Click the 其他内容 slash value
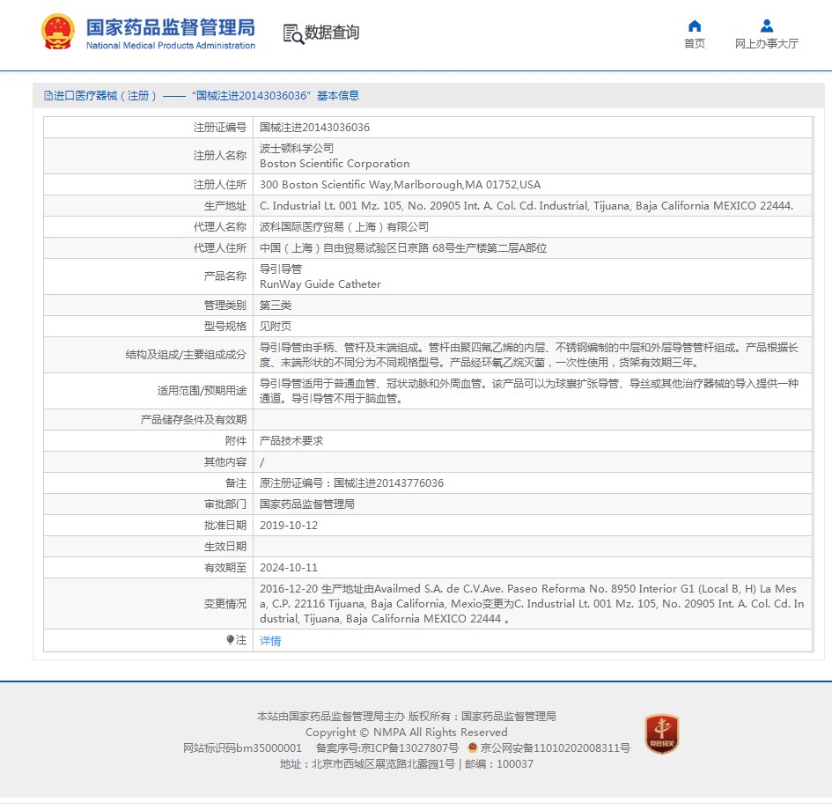This screenshot has height=810, width=832. point(262,462)
